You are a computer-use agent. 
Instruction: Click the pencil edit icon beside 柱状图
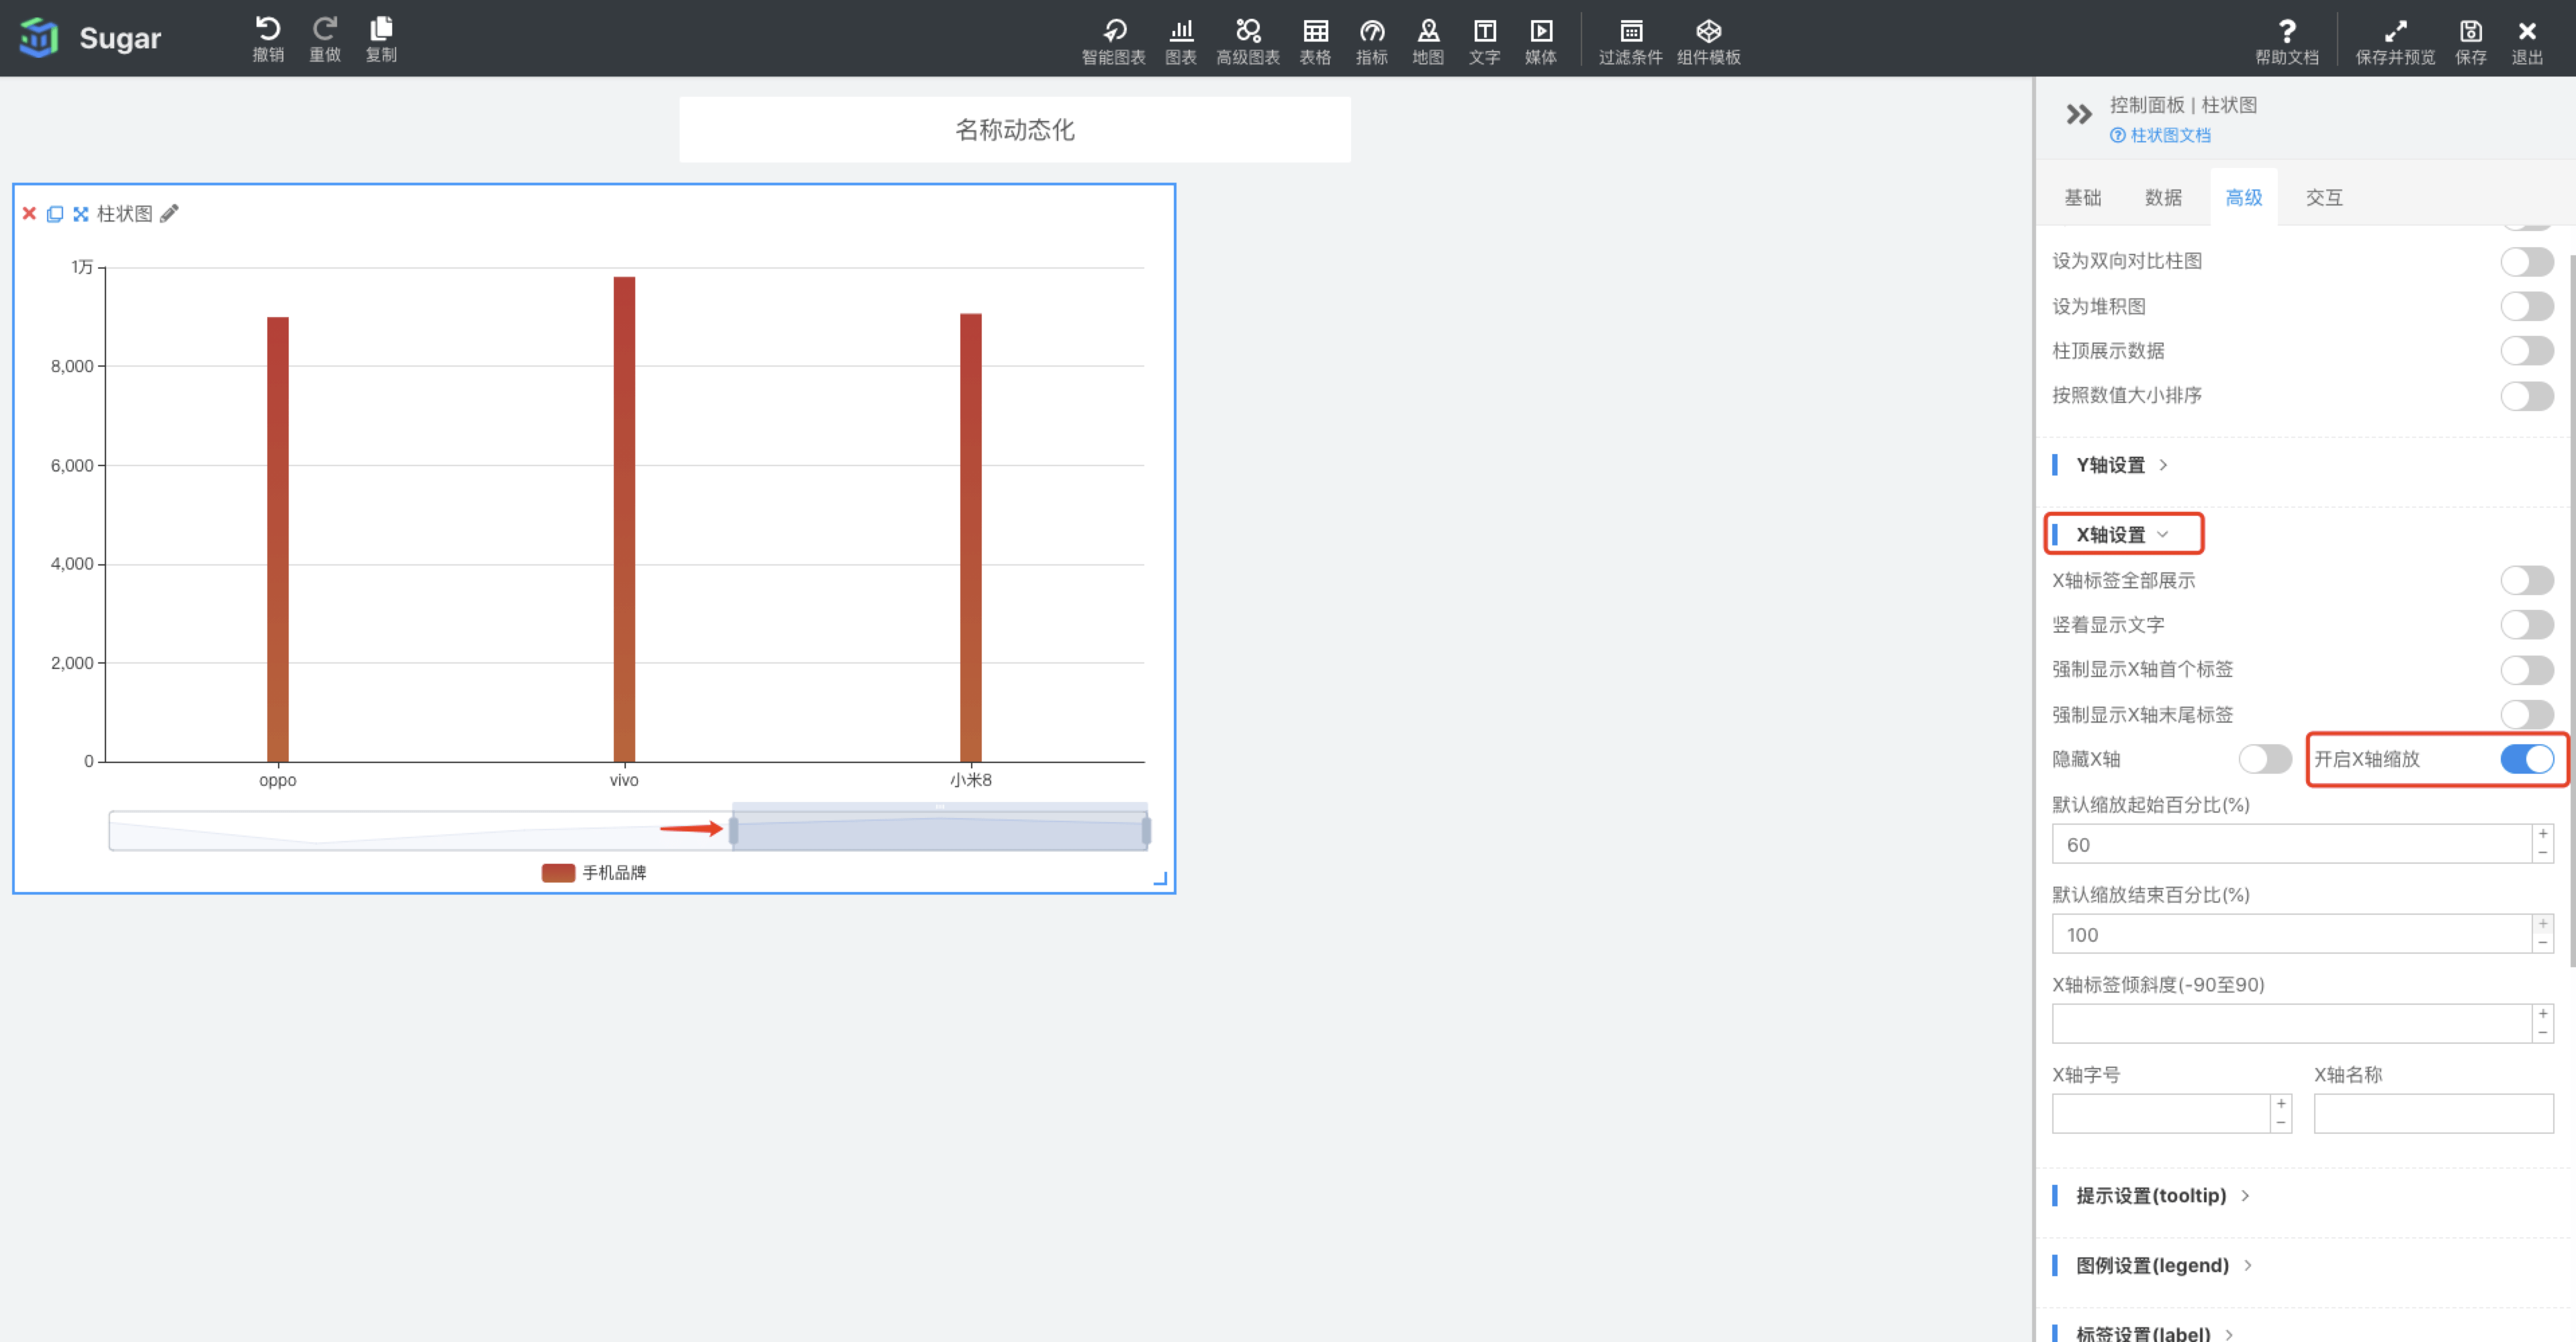(170, 213)
